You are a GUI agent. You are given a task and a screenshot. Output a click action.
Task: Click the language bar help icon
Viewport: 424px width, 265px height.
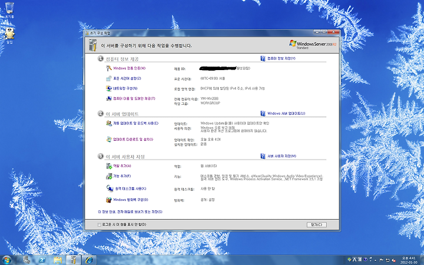(366, 260)
